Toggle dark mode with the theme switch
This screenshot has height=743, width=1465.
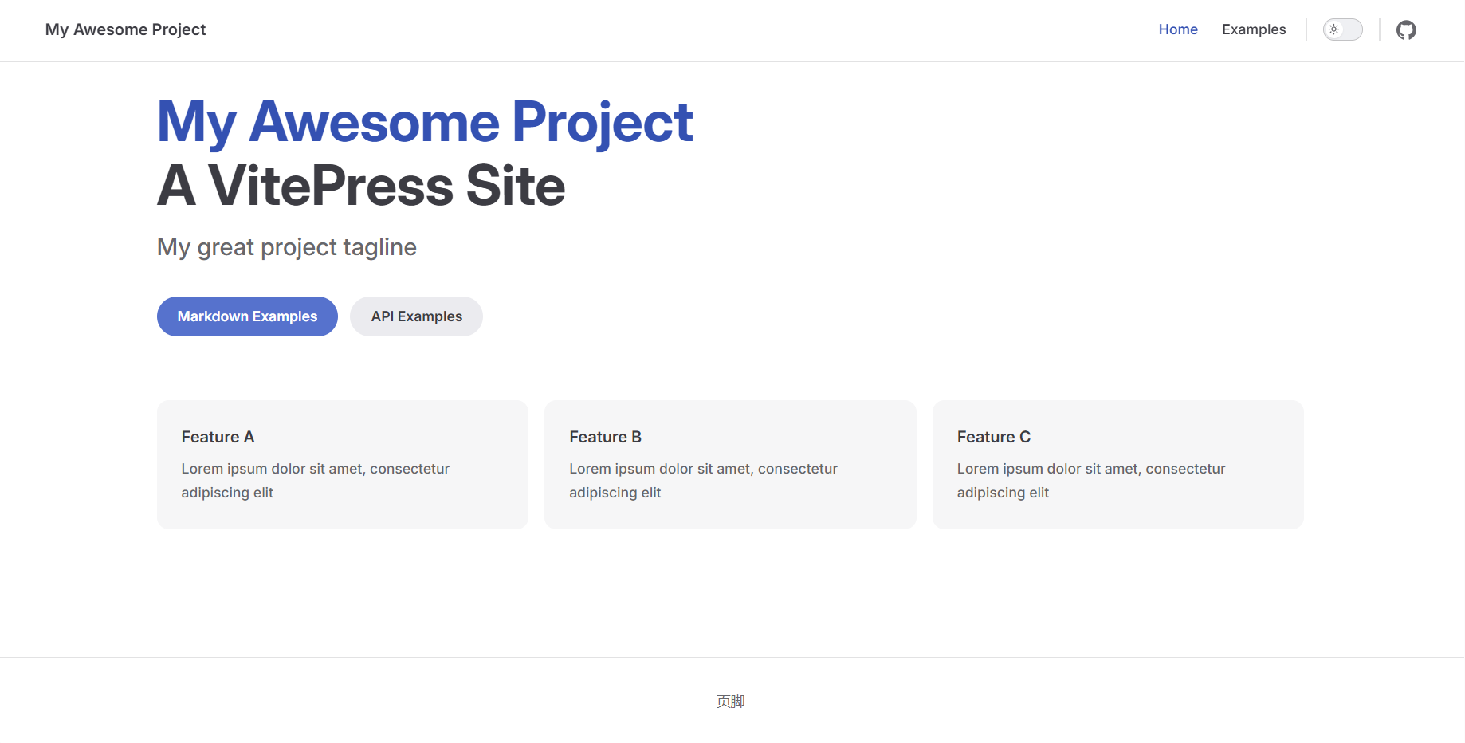pyautogui.click(x=1343, y=29)
